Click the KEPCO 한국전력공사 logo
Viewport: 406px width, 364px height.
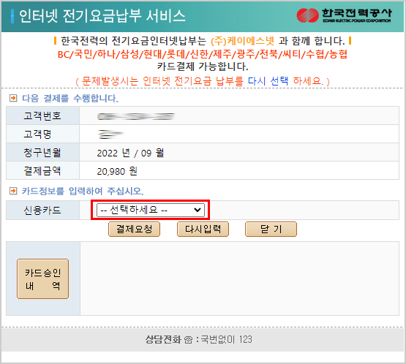coord(344,15)
